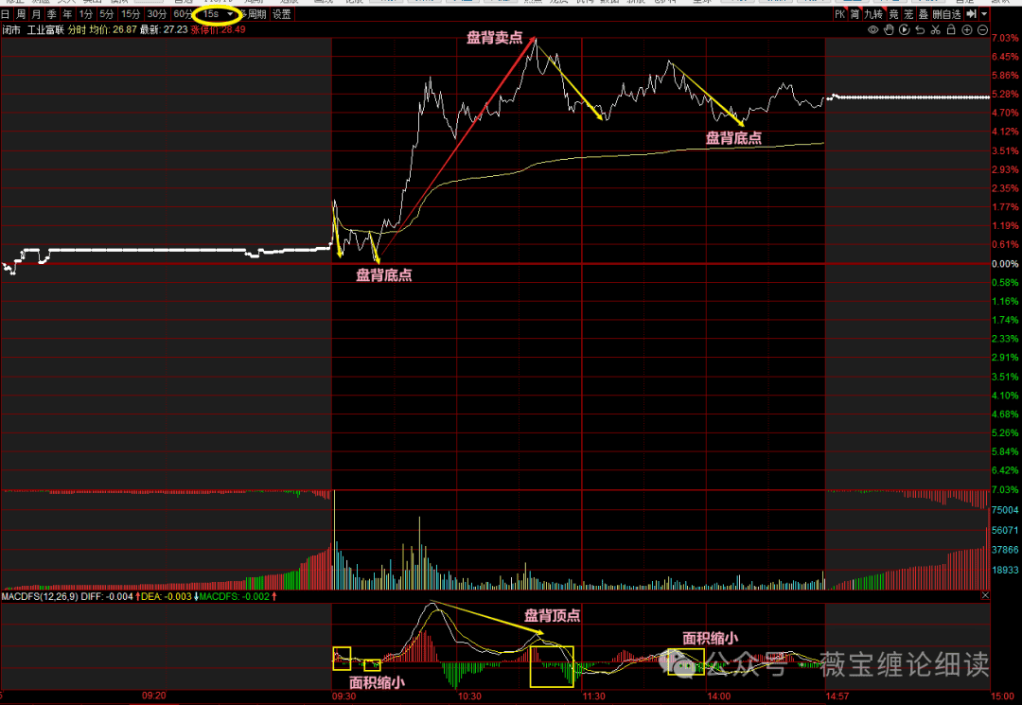Open the 设置 settings button
The height and width of the screenshot is (705, 1022).
coord(282,13)
